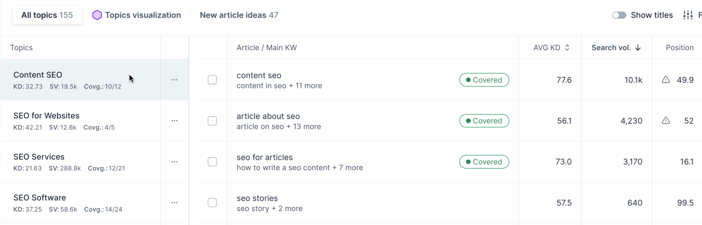The width and height of the screenshot is (702, 225).
Task: Open the seo stories article keyword
Action: (x=257, y=198)
